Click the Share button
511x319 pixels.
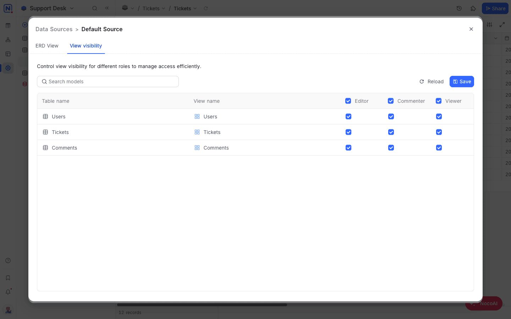coord(495,9)
